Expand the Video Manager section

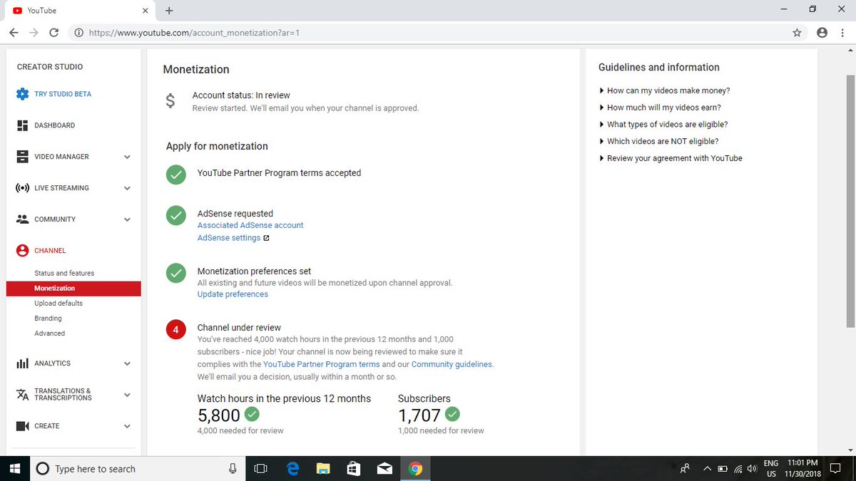pos(127,157)
